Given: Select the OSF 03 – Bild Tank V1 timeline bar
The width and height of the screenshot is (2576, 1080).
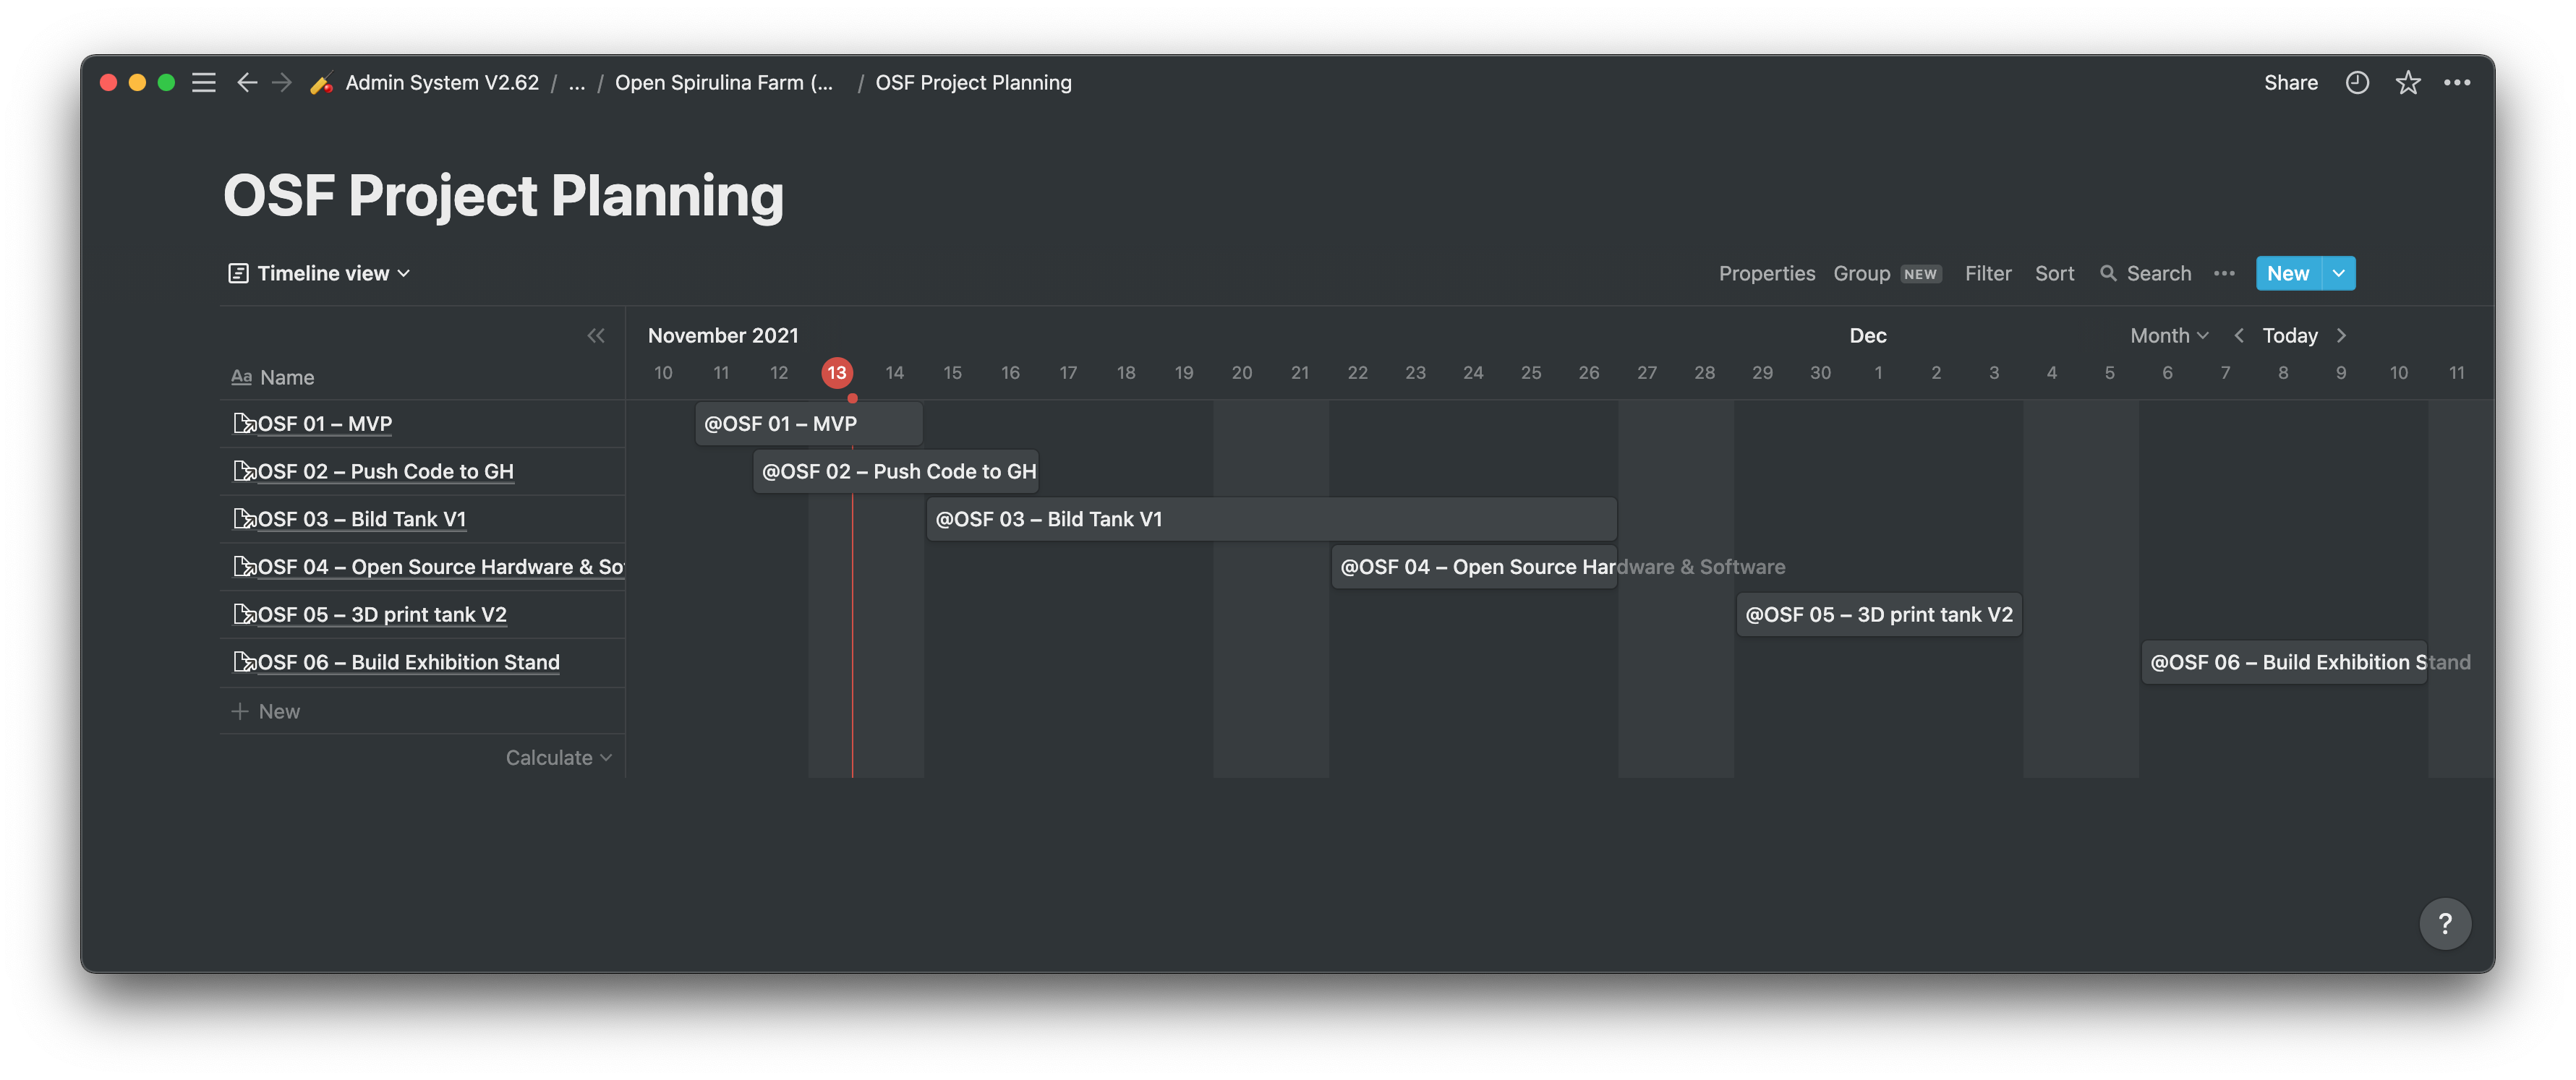Looking at the screenshot, I should point(1270,519).
